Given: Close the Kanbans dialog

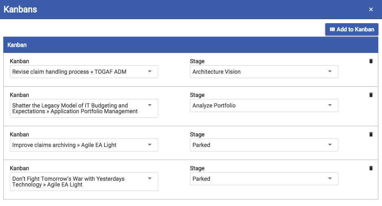Looking at the screenshot, I should click(x=371, y=9).
